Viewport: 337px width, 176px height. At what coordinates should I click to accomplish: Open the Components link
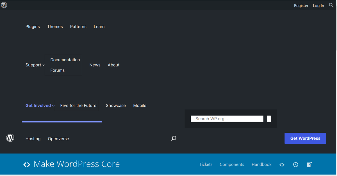[232, 164]
